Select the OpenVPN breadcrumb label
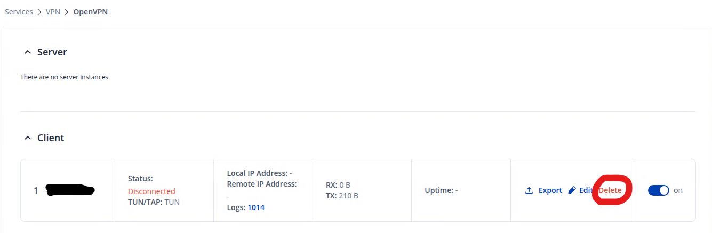Screen dimensions: 712x233 pyautogui.click(x=90, y=12)
